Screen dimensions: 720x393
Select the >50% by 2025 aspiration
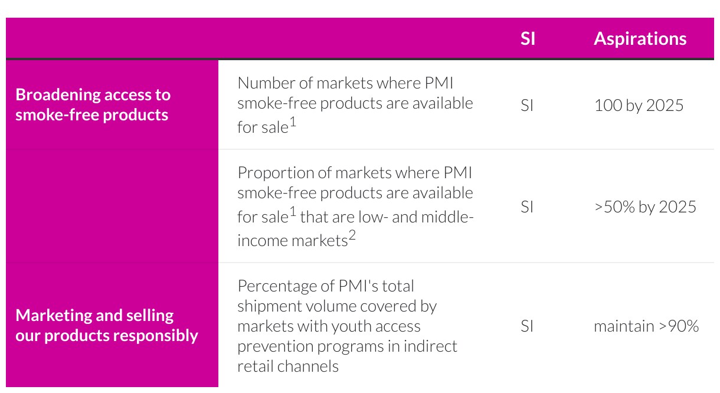(645, 207)
